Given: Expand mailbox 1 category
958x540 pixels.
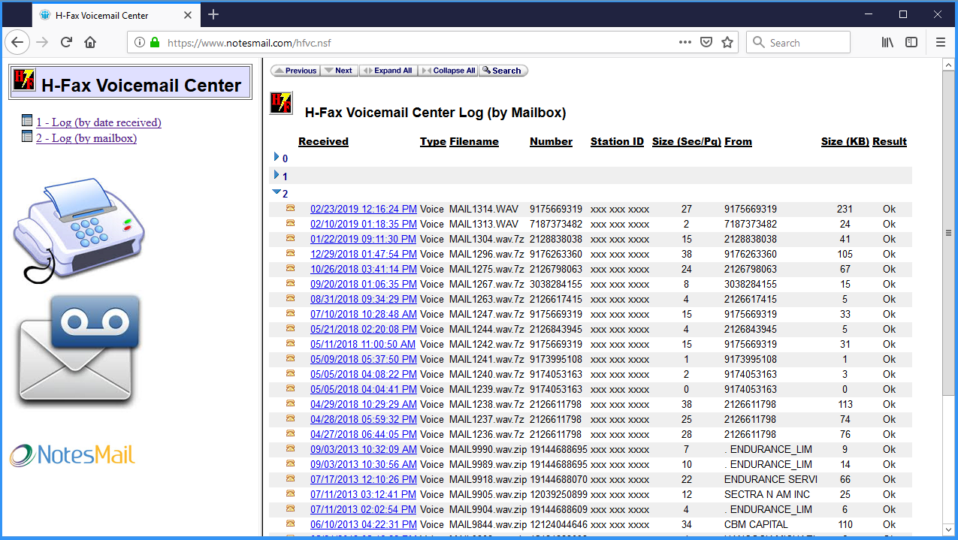Looking at the screenshot, I should coord(277,176).
